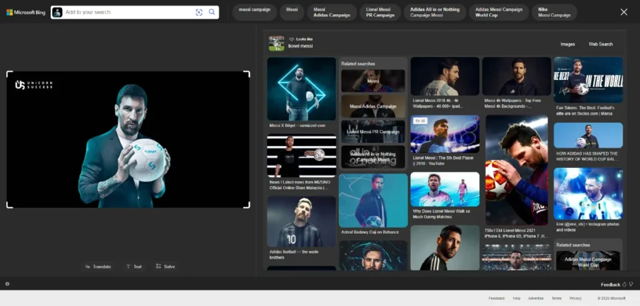Click in the 'Add to your search' field

(x=128, y=12)
